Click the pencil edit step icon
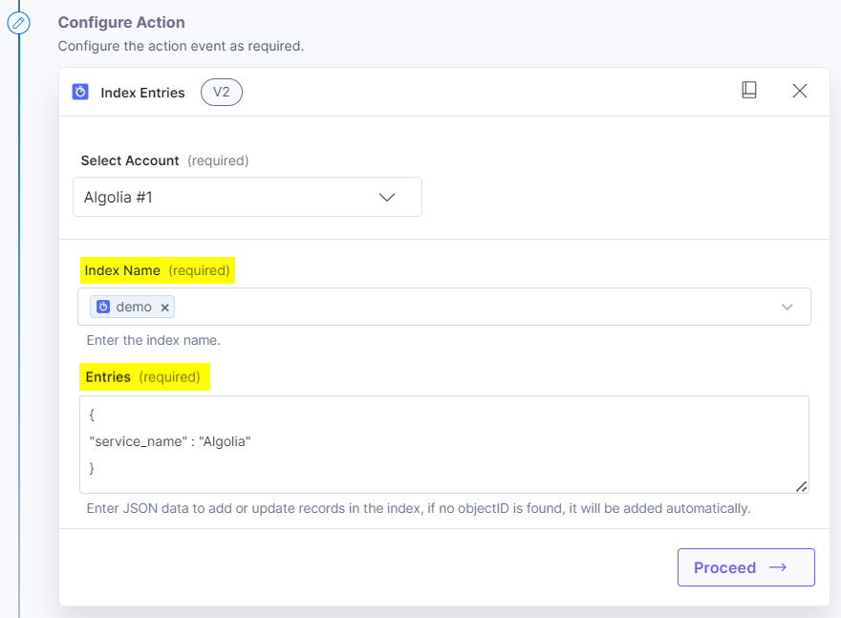Viewport: 841px width, 618px height. click(x=18, y=23)
